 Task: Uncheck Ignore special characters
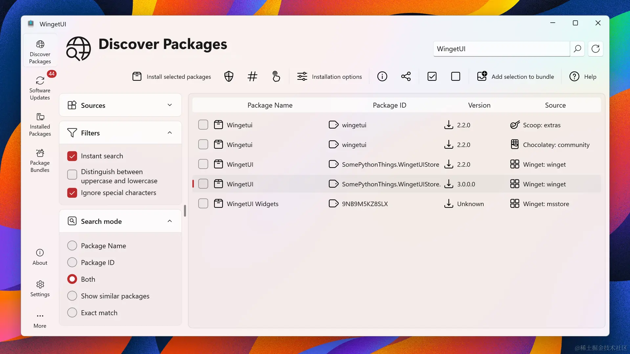pyautogui.click(x=72, y=193)
